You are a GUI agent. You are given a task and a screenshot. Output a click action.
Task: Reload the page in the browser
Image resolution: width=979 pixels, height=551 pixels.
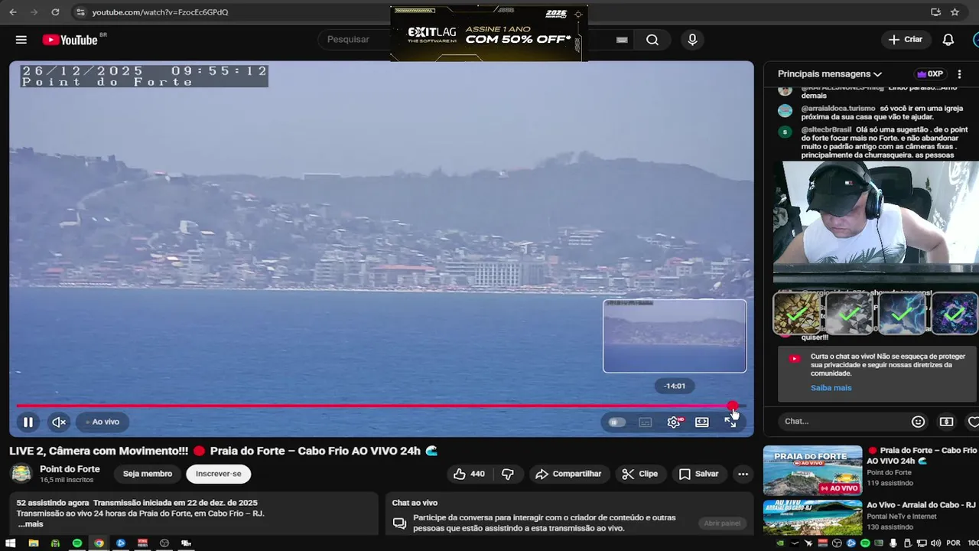click(x=55, y=12)
